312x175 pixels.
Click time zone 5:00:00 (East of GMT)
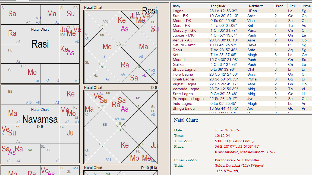(234, 141)
